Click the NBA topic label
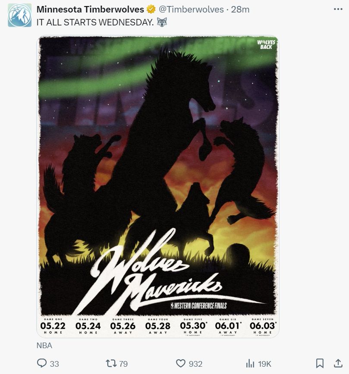 [44, 346]
